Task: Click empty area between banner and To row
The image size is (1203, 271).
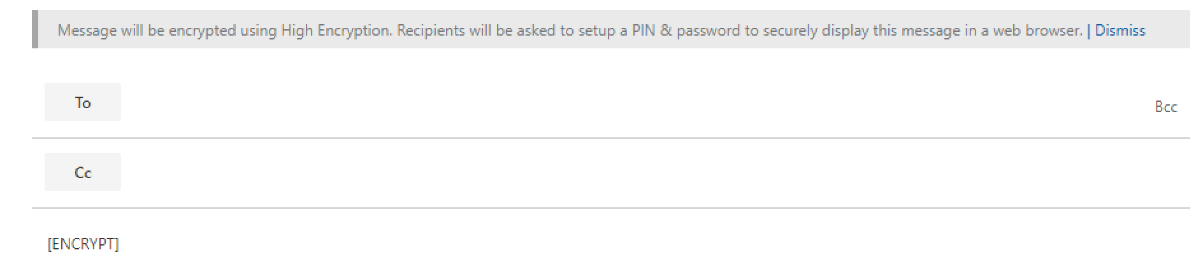Action: [x=610, y=65]
